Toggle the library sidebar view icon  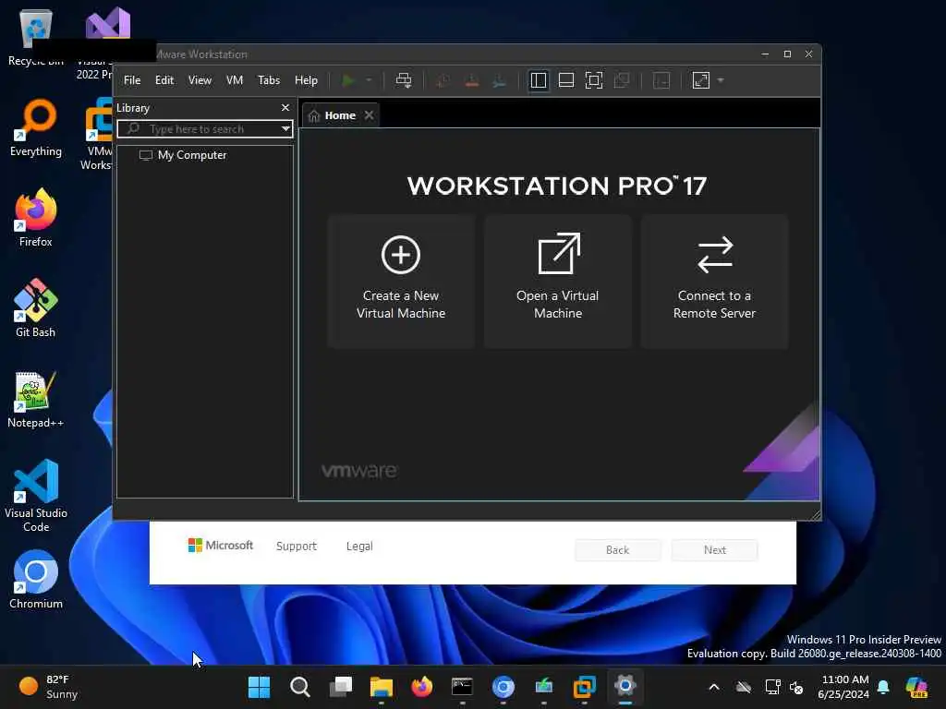(539, 80)
